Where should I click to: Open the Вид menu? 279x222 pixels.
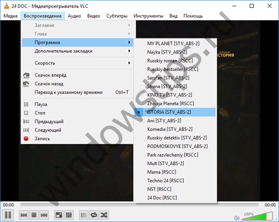click(173, 16)
